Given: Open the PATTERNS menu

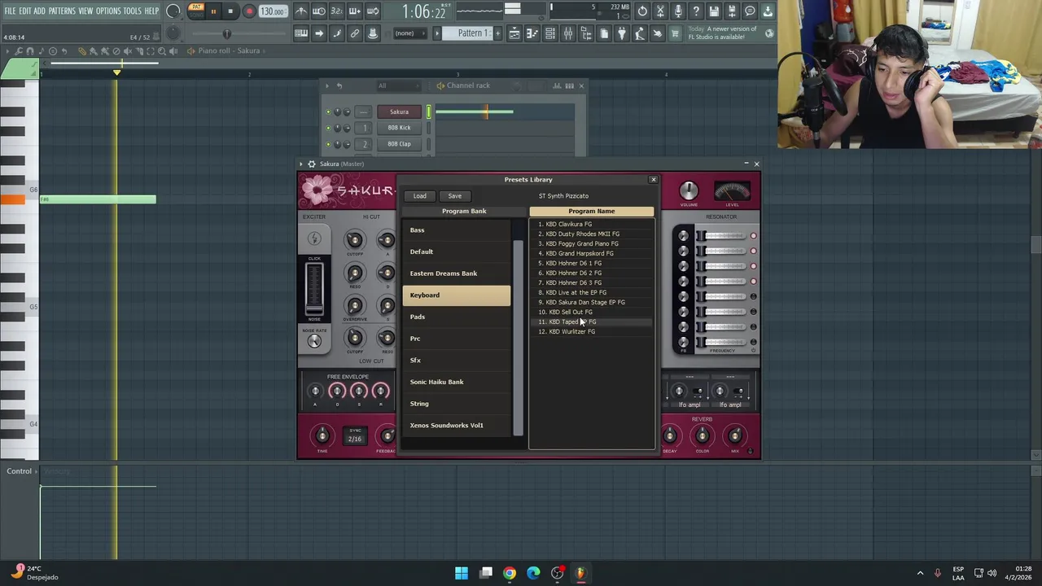Looking at the screenshot, I should pyautogui.click(x=62, y=11).
